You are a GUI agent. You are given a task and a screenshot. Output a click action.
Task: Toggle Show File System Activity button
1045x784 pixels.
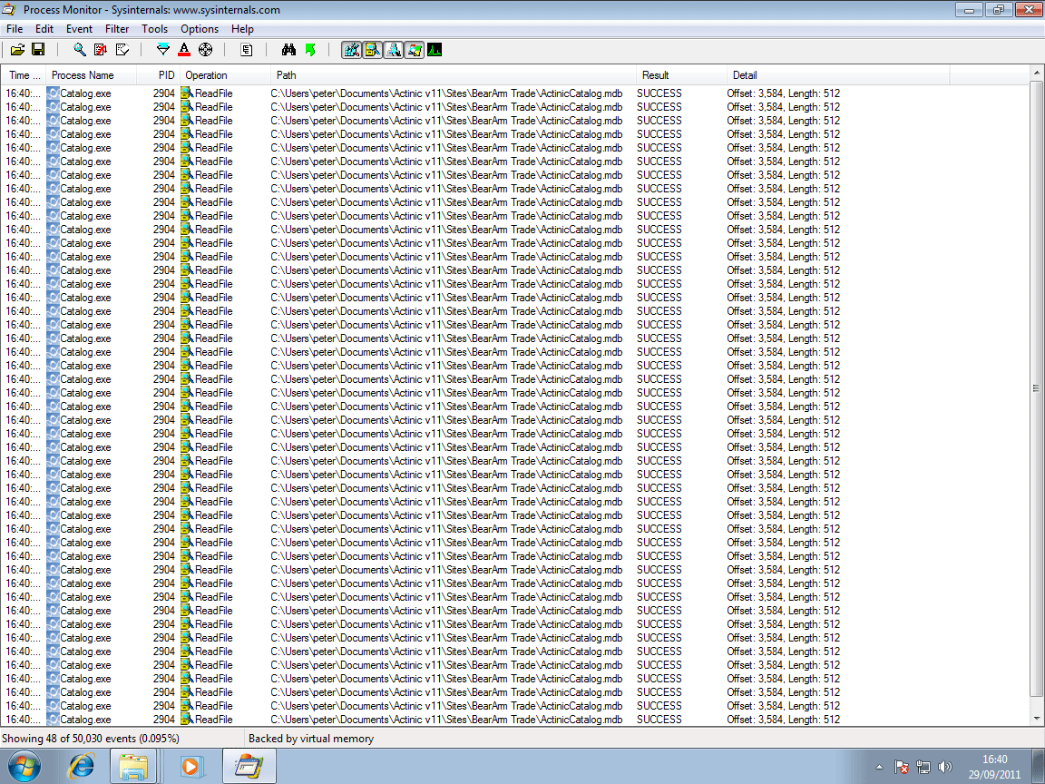click(x=372, y=50)
